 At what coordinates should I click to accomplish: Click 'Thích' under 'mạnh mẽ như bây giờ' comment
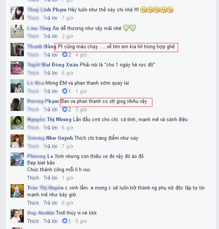(x=33, y=203)
